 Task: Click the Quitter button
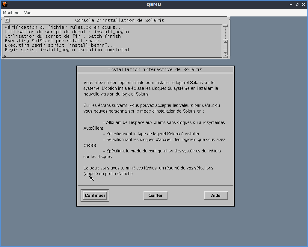tap(155, 196)
